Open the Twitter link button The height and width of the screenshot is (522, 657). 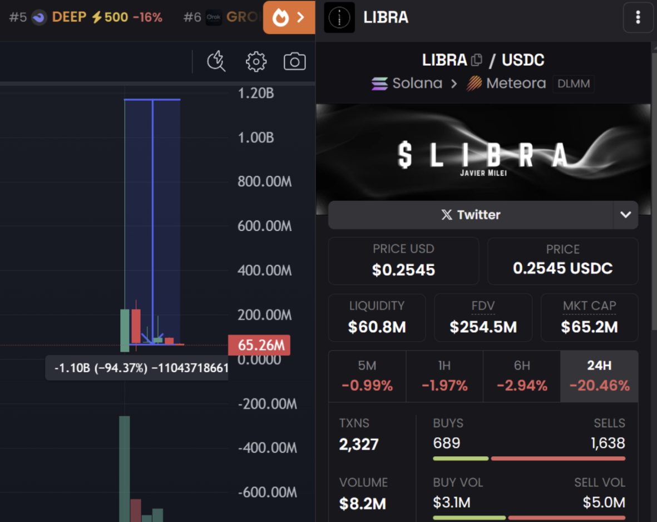[x=471, y=215]
